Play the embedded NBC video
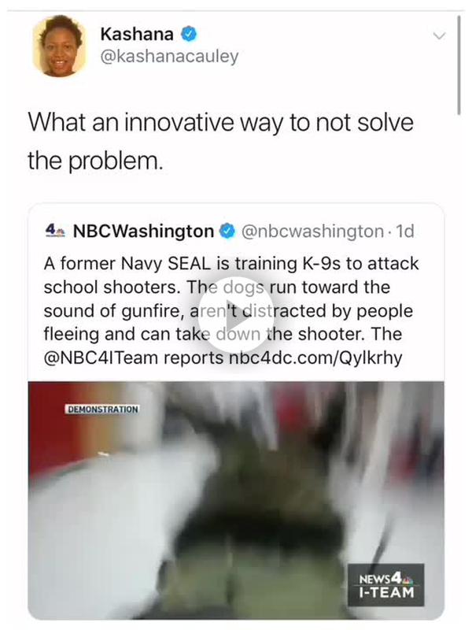Image resolution: width=472 pixels, height=630 pixels. click(236, 315)
